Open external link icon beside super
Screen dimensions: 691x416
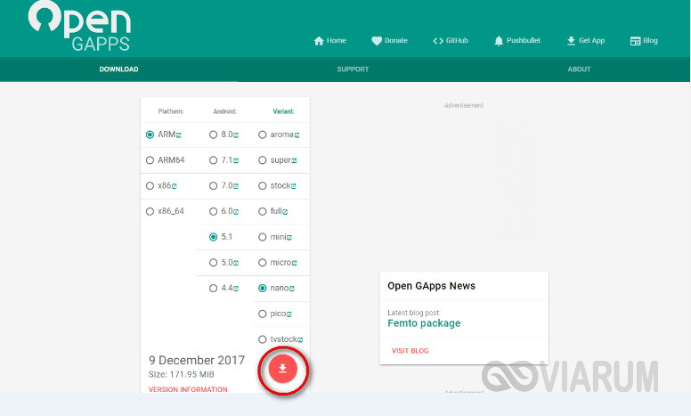point(294,161)
